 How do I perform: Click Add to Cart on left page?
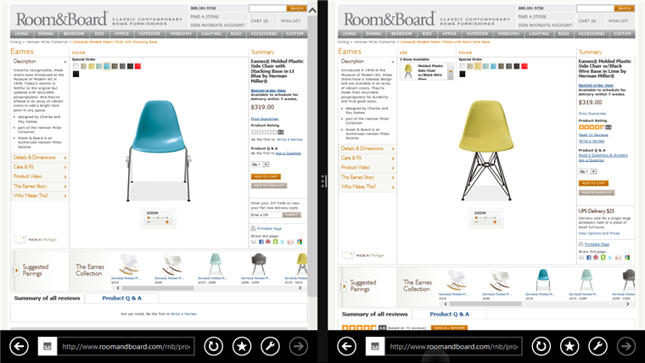click(266, 176)
